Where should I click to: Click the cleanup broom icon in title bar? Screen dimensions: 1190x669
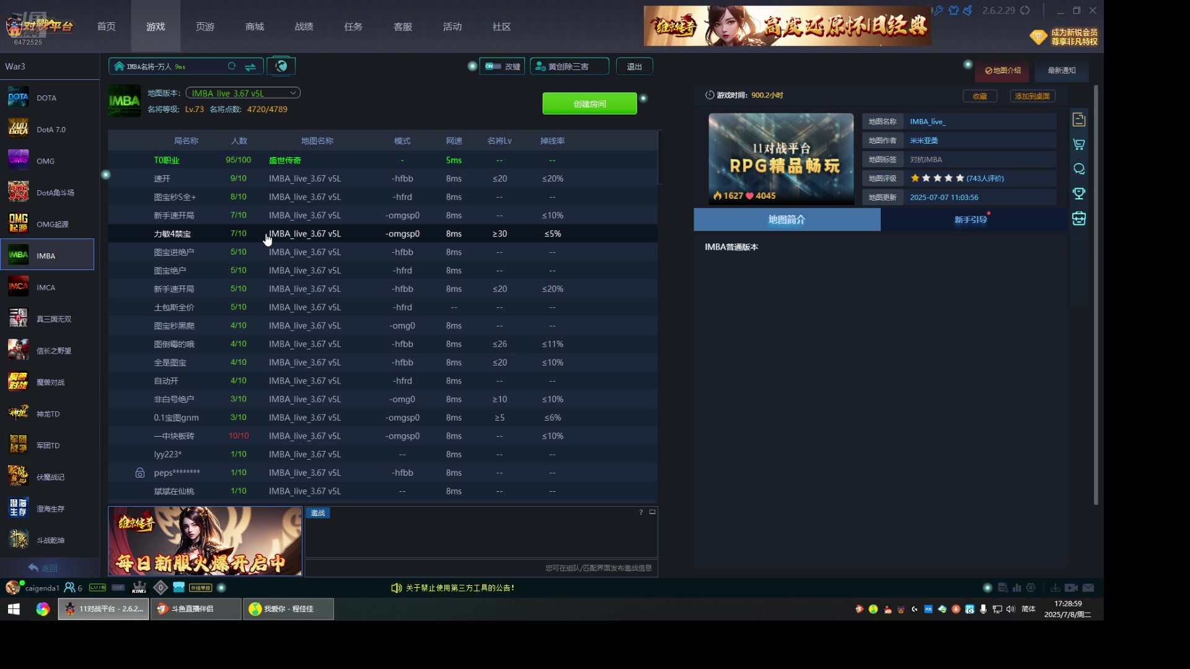point(968,11)
